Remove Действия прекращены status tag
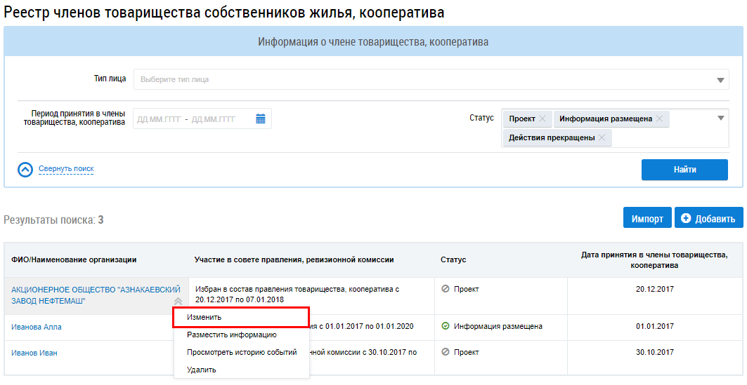Viewport: 747px width, 385px height. point(602,138)
